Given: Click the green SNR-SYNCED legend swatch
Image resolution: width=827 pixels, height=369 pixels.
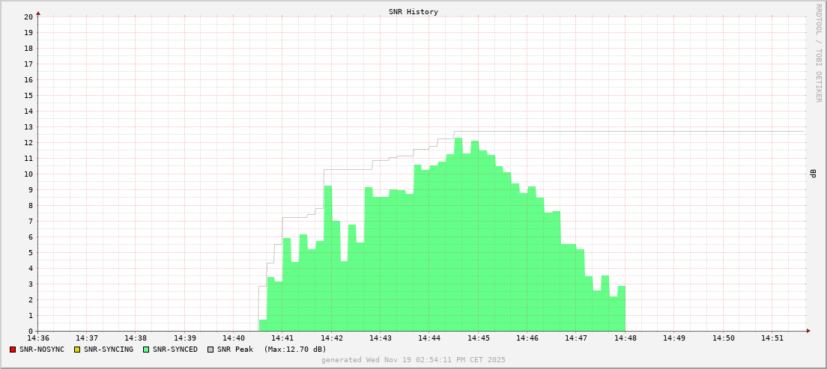Looking at the screenshot, I should [x=146, y=350].
